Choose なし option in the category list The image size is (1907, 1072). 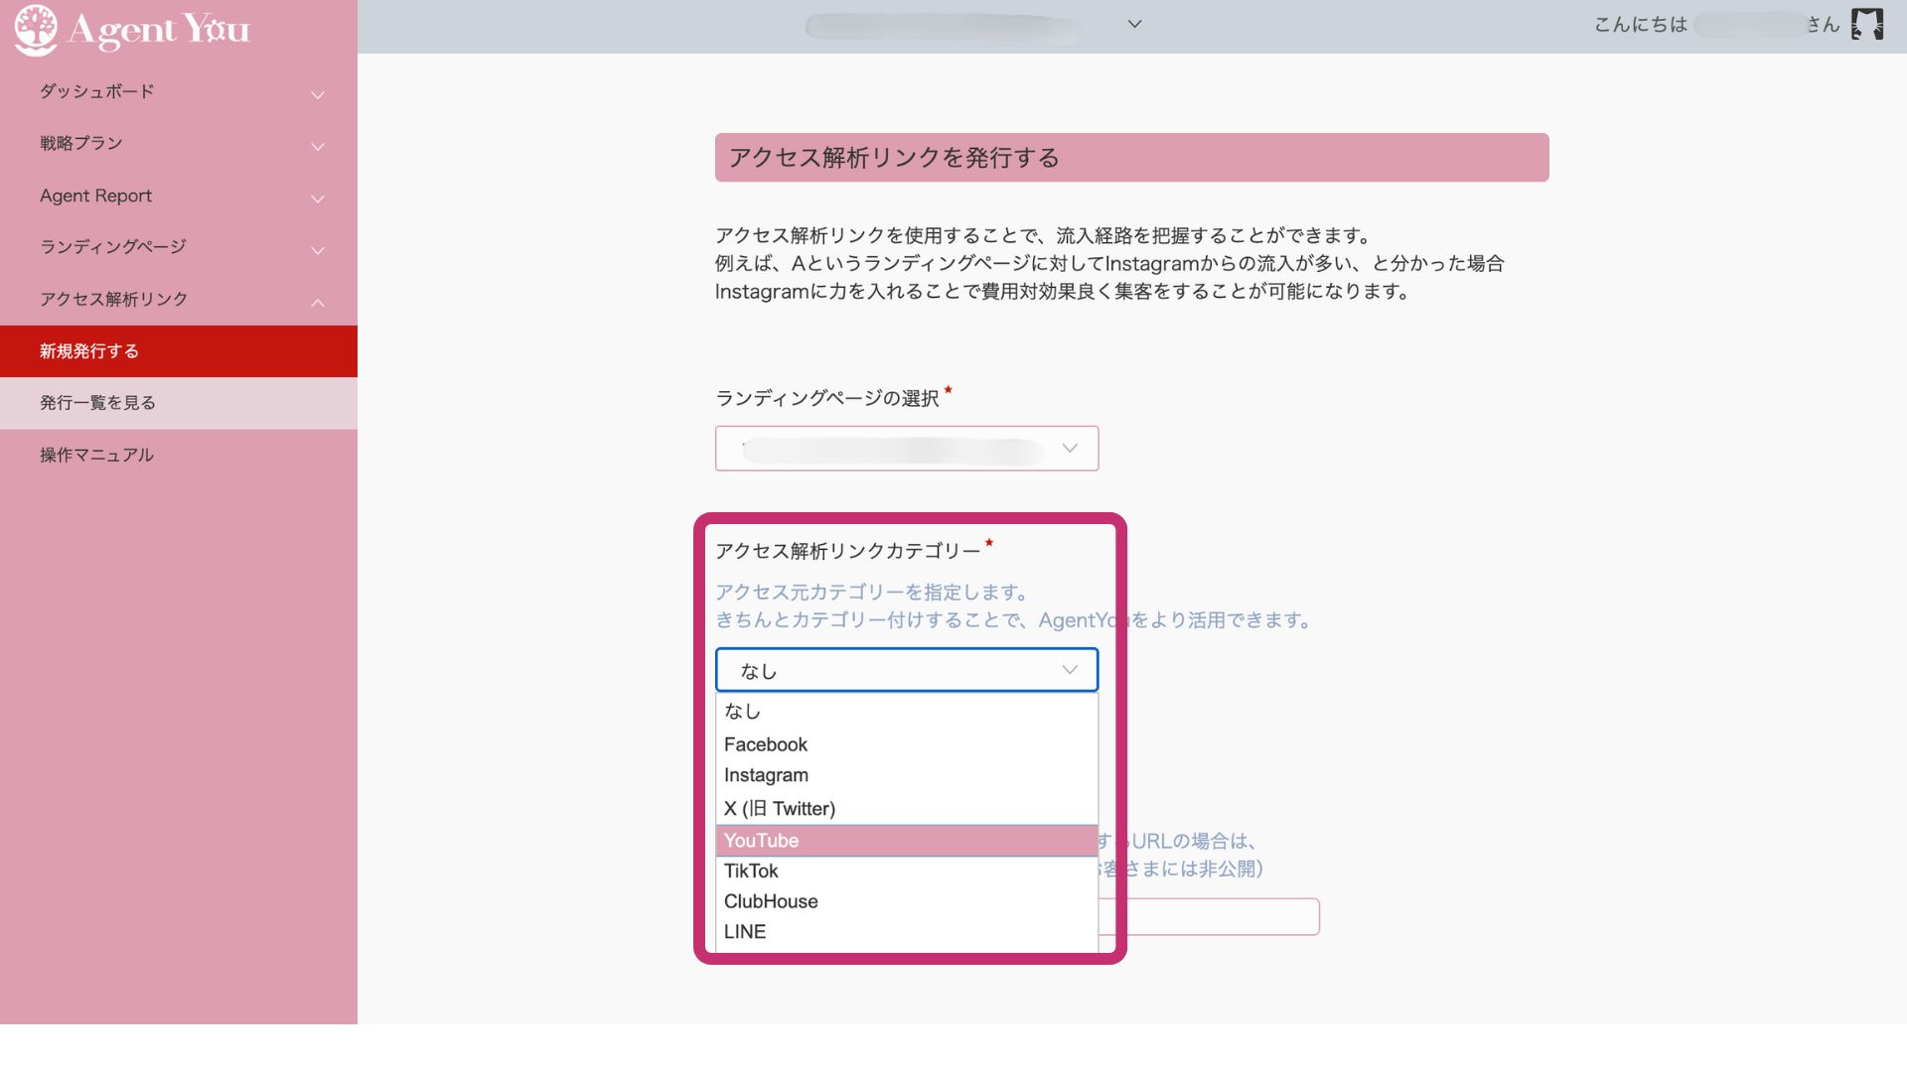pyautogui.click(x=907, y=712)
